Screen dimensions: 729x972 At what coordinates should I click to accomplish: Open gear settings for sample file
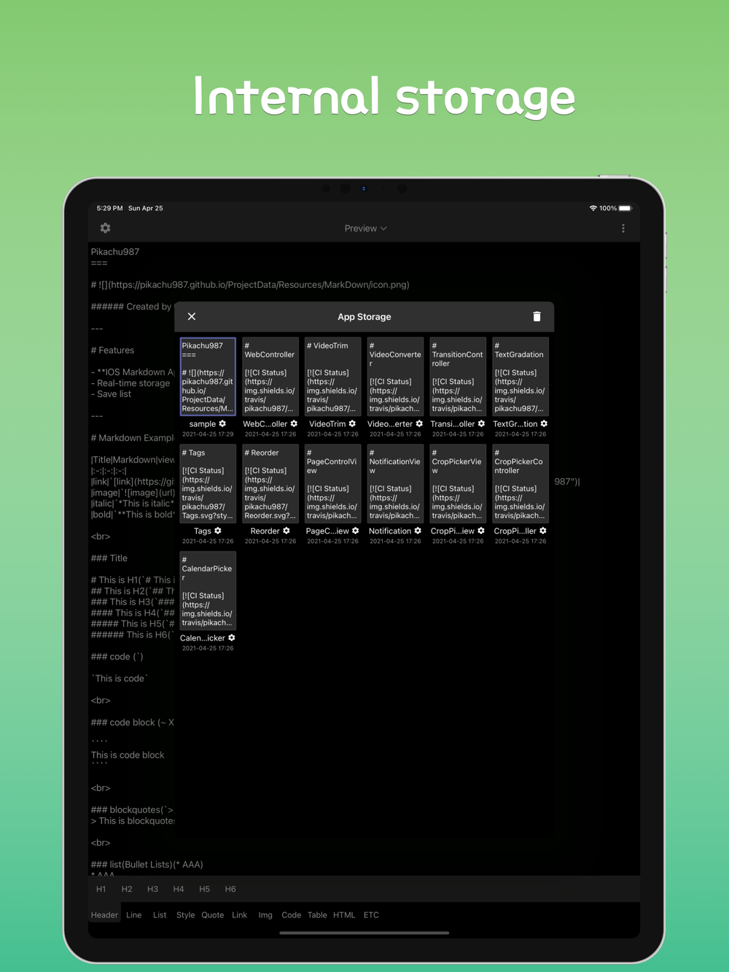[222, 423]
